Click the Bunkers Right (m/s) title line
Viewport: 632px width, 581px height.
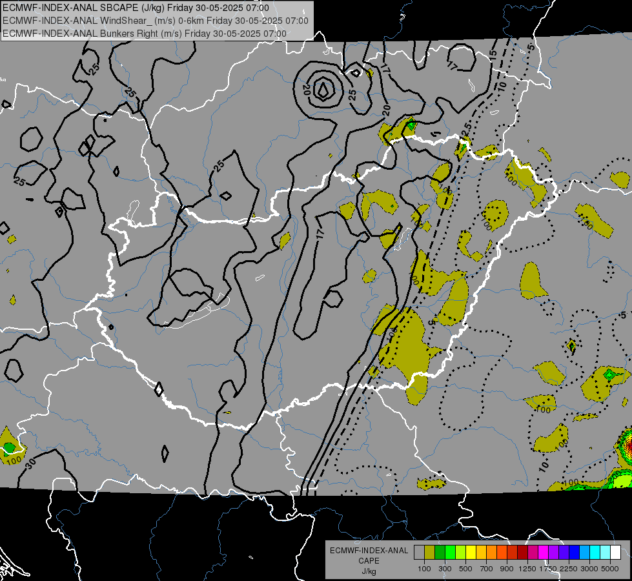pyautogui.click(x=145, y=34)
